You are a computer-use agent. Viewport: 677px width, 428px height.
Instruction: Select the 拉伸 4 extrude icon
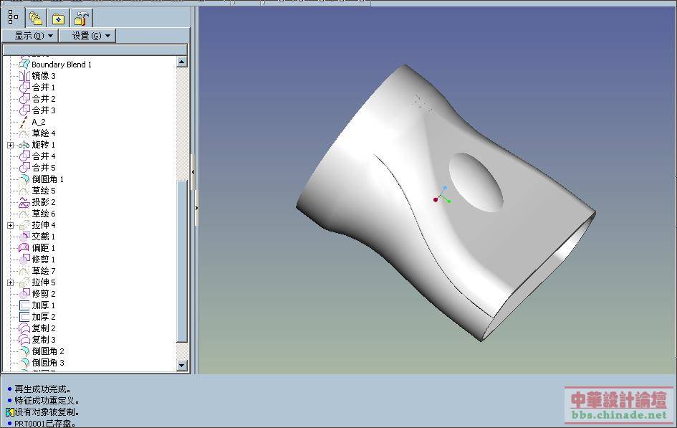[24, 225]
